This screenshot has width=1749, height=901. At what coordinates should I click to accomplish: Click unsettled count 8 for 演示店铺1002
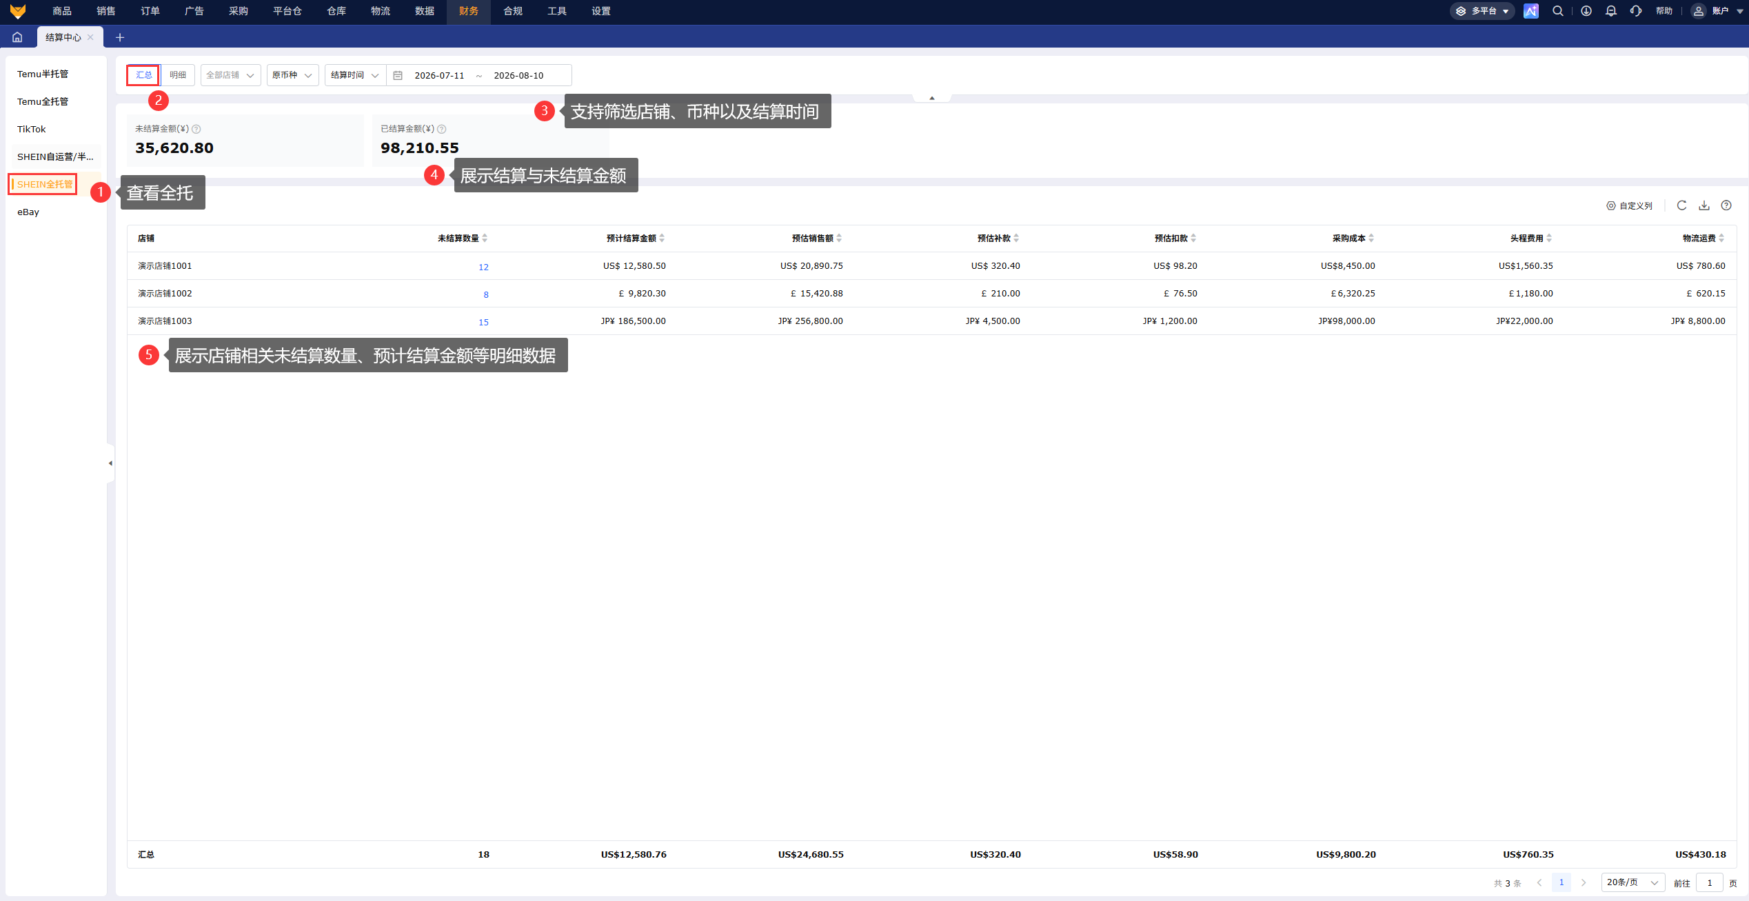pos(486,294)
